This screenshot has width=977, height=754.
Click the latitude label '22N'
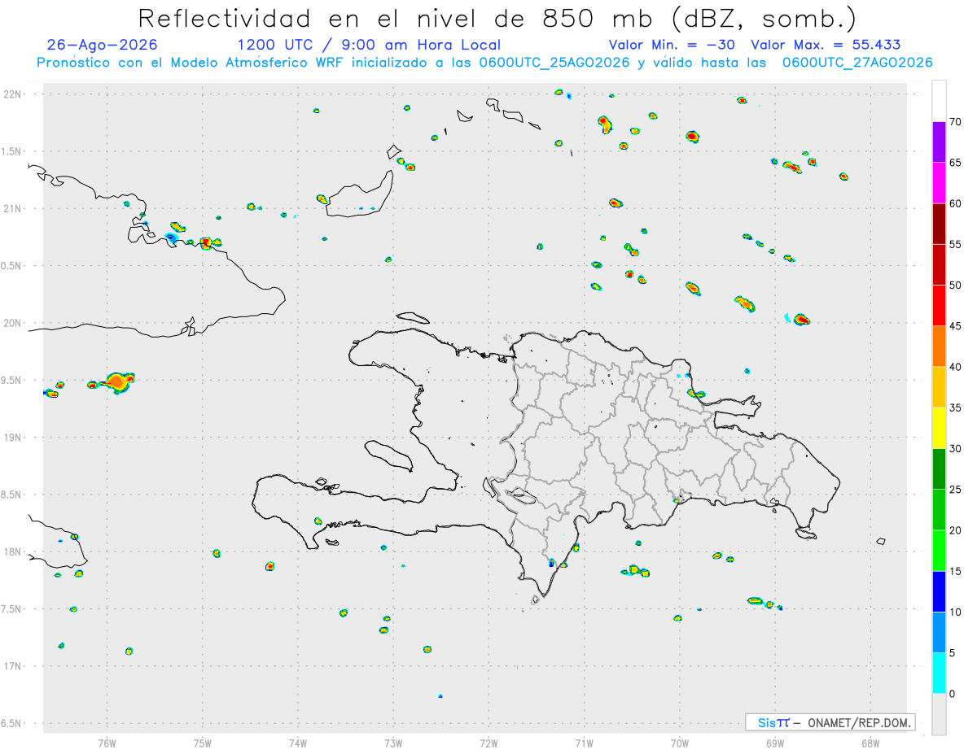pos(14,94)
